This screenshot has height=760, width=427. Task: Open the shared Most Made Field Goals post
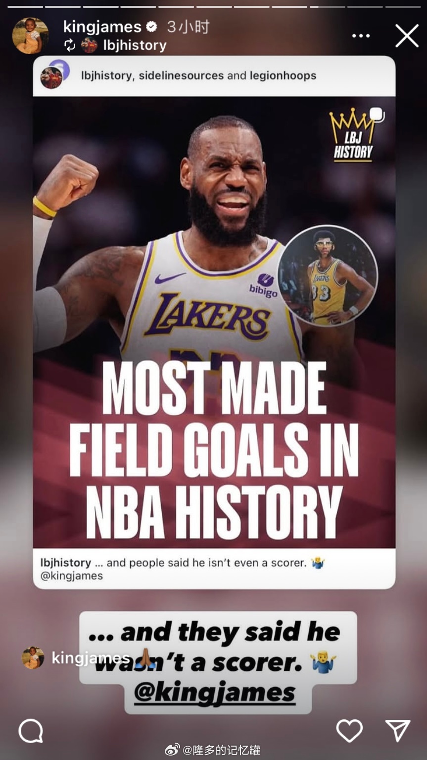214,322
